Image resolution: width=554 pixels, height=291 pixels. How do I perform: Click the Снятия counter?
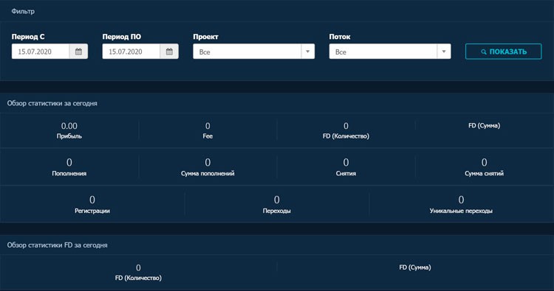click(346, 167)
